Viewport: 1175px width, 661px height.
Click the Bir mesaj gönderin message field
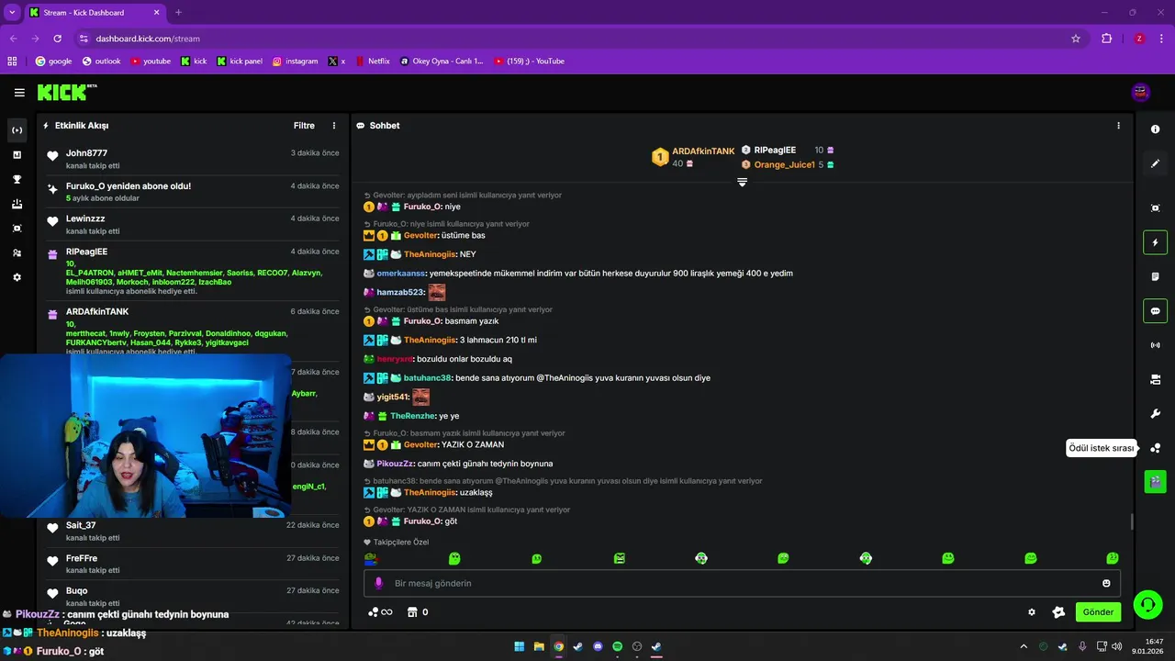click(742, 583)
